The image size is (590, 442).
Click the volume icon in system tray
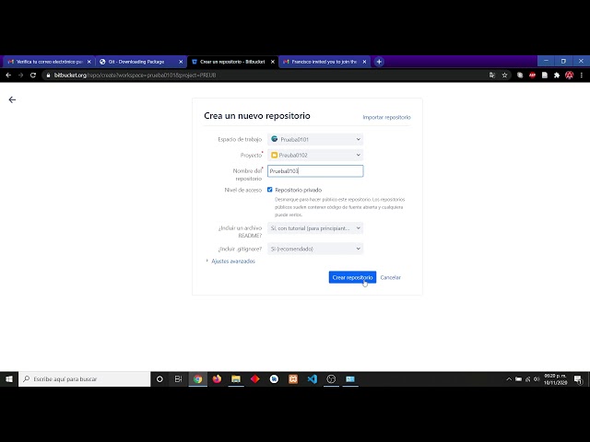click(537, 379)
